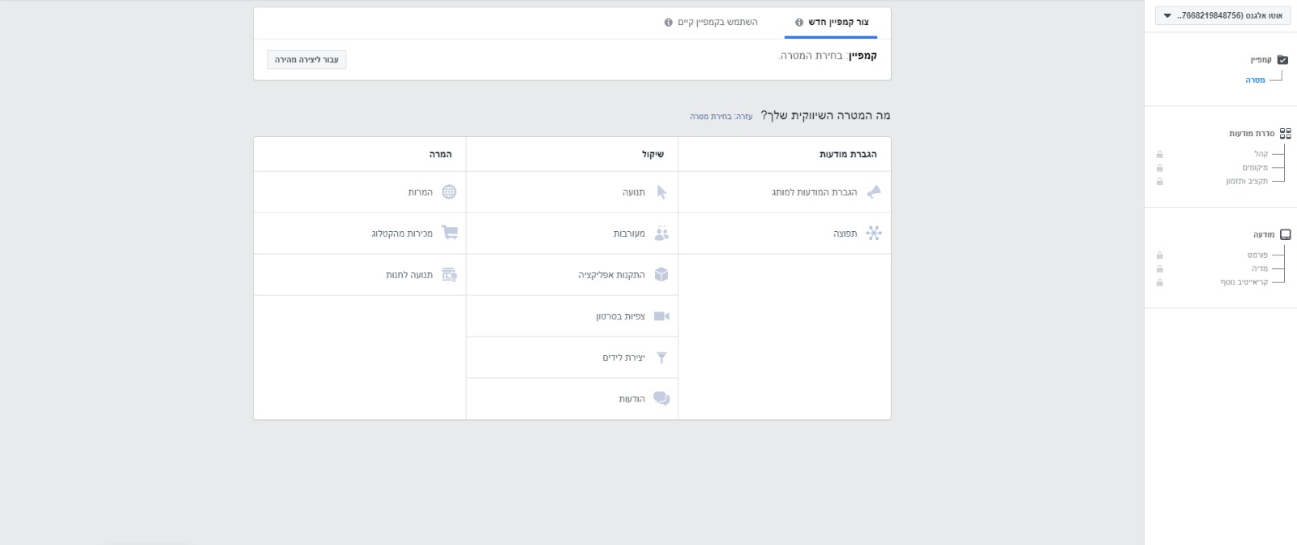Screen dimensions: 1297x545
Task: Choose the Traffic (תנועה) cursor icon
Action: [661, 192]
